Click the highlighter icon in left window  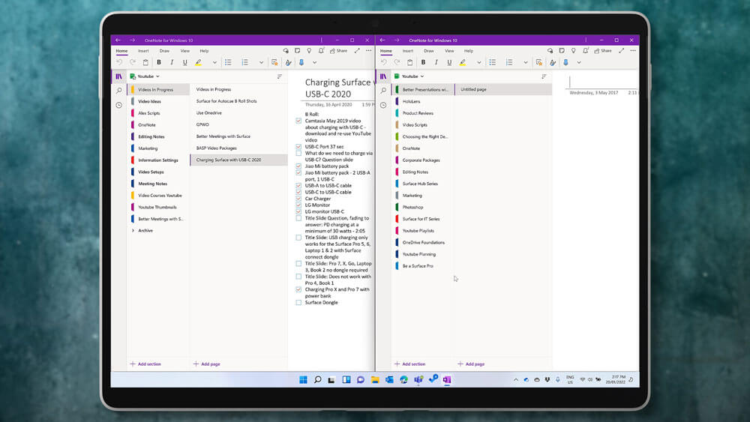coord(199,62)
